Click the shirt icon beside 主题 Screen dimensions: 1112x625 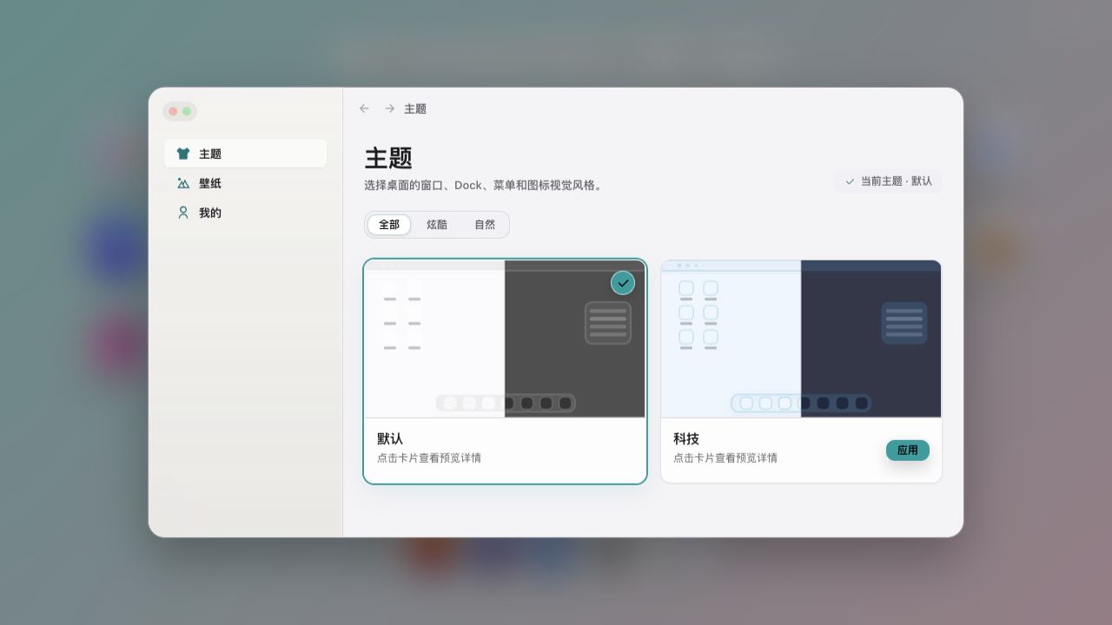(183, 154)
